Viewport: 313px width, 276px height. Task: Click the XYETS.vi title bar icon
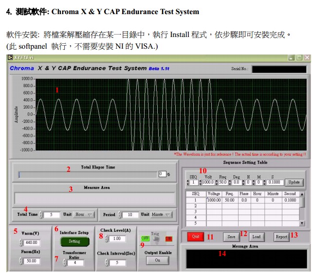10,57
